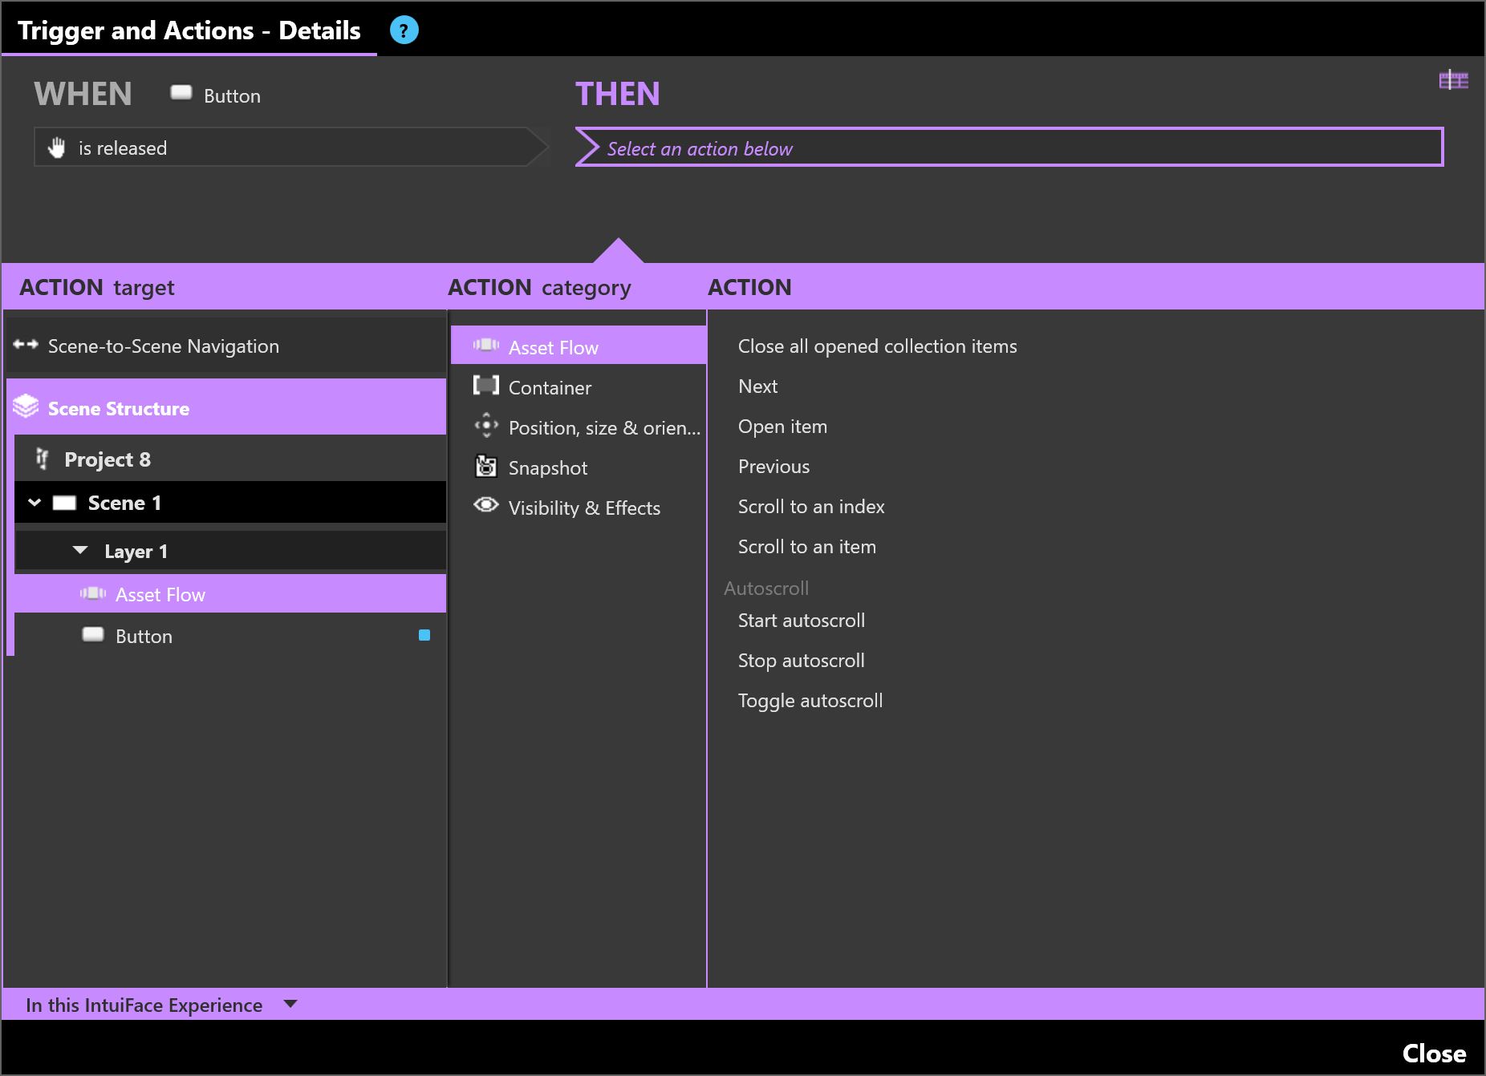Click the Visibility & Effects eye icon

pos(485,505)
